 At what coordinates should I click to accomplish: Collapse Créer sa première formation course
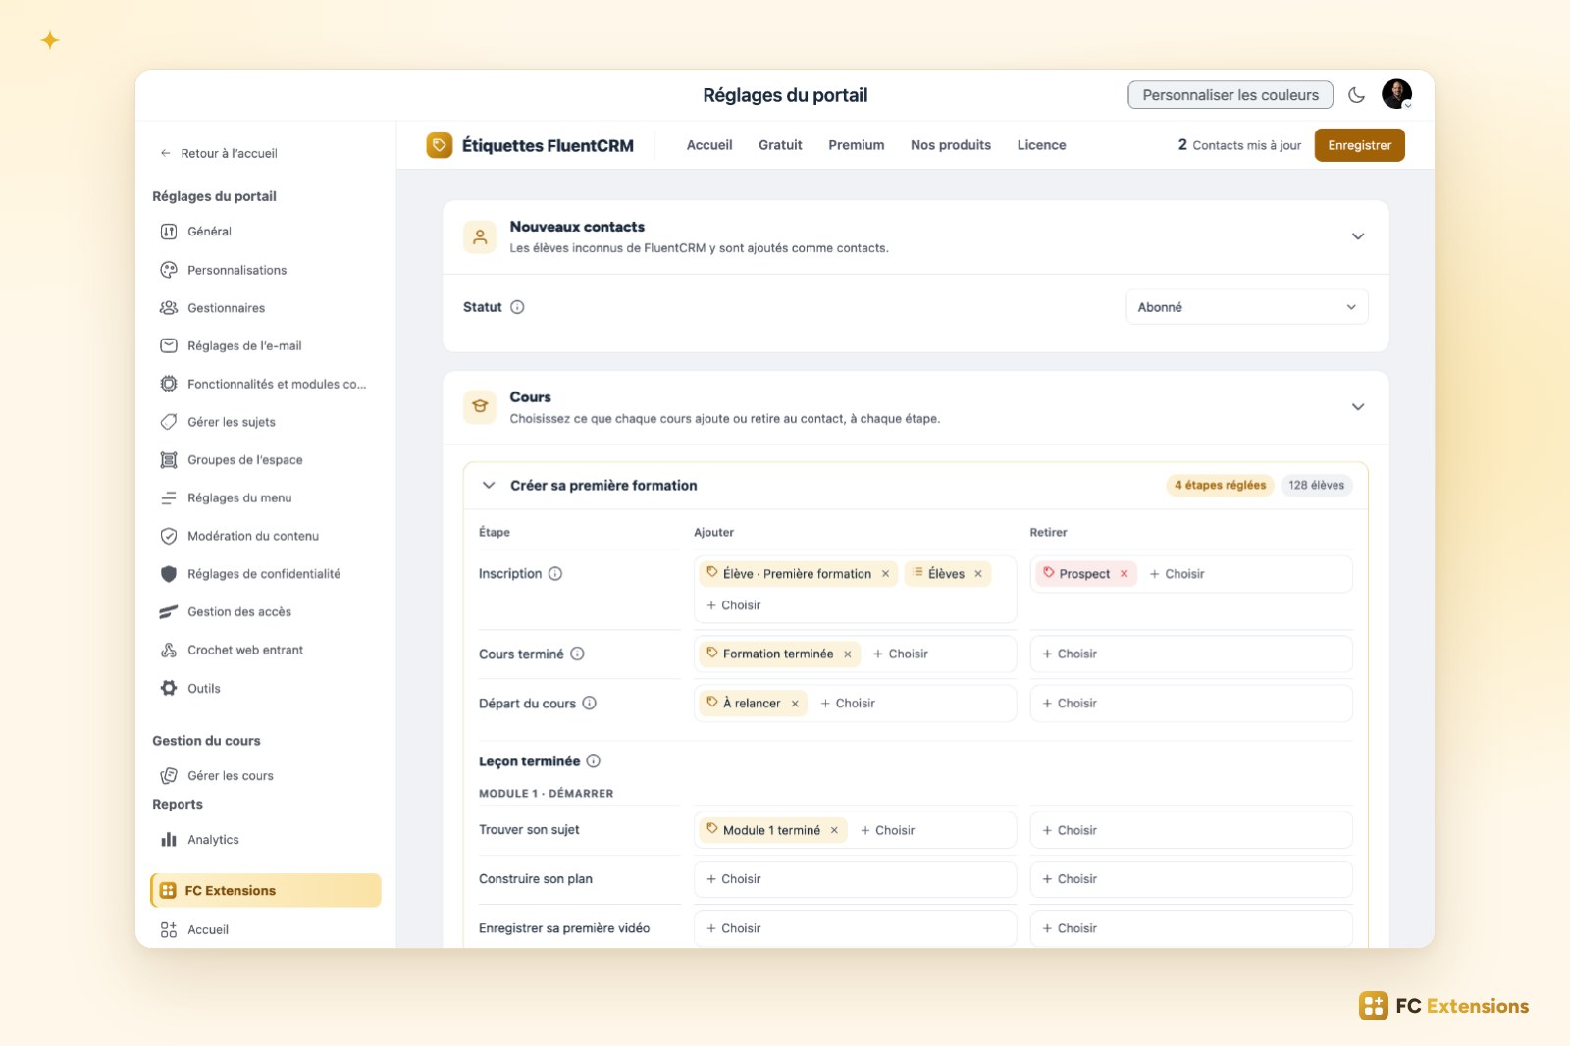(489, 485)
